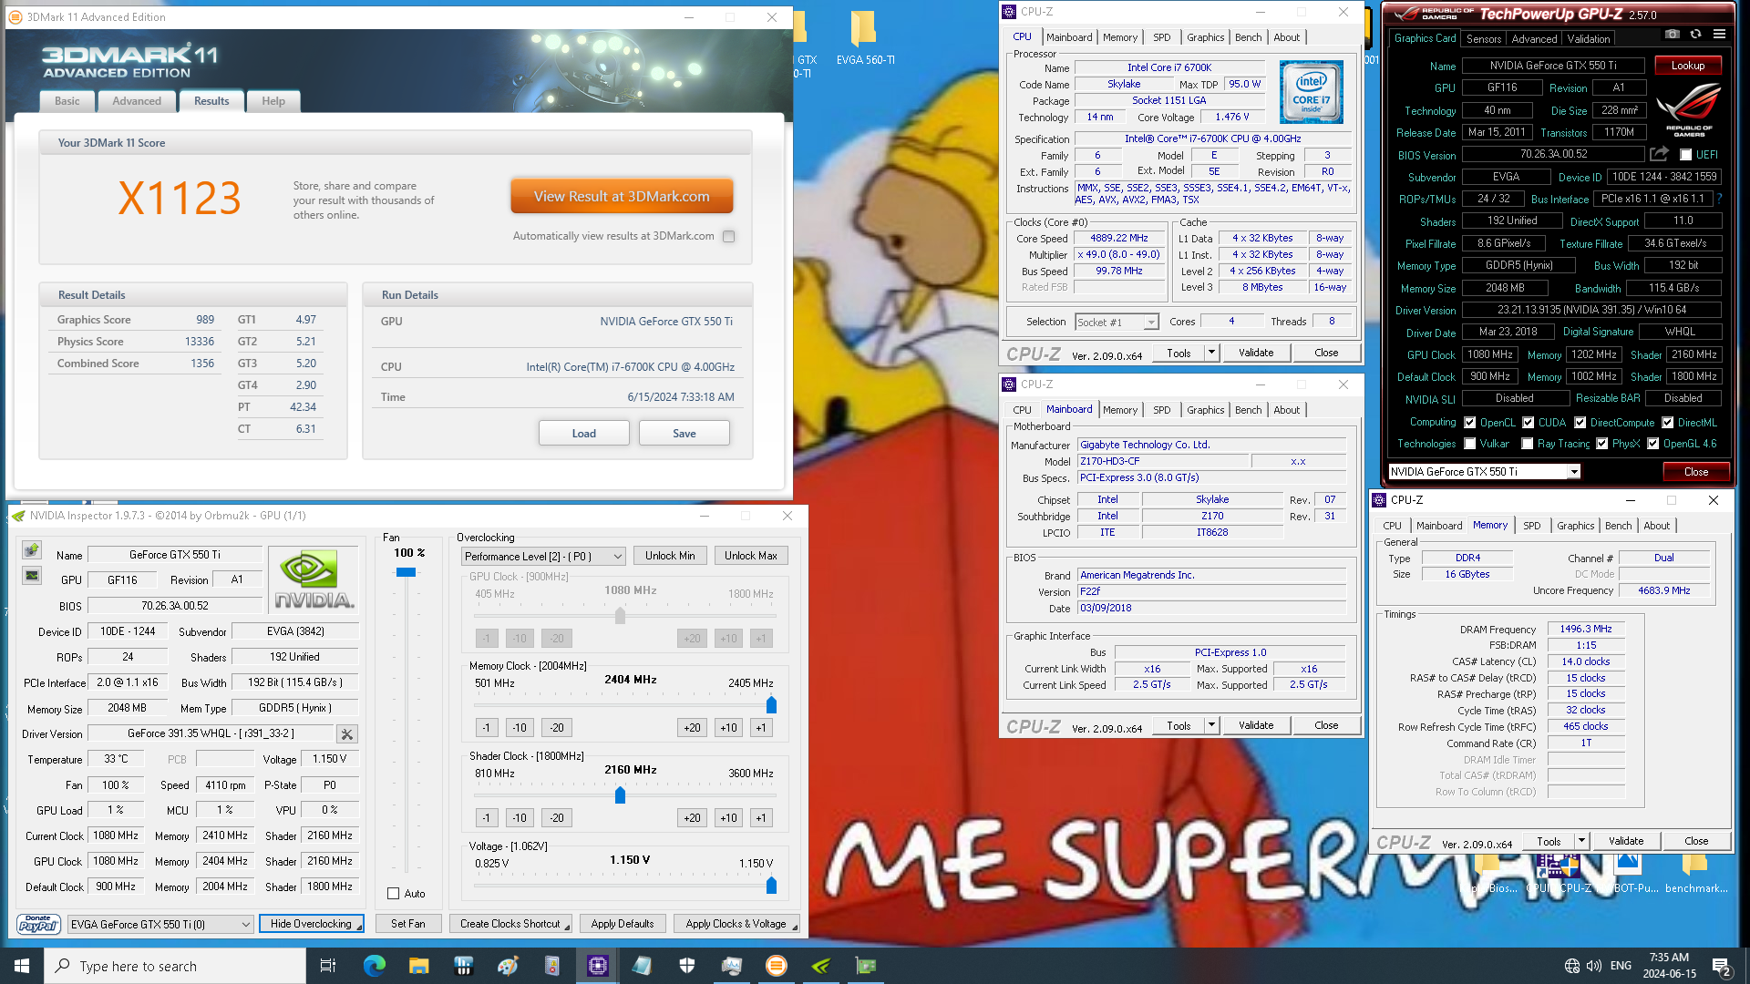Expand the Tools arrow in the CPU-Z CPU window
The height and width of the screenshot is (984, 1750).
1211,353
